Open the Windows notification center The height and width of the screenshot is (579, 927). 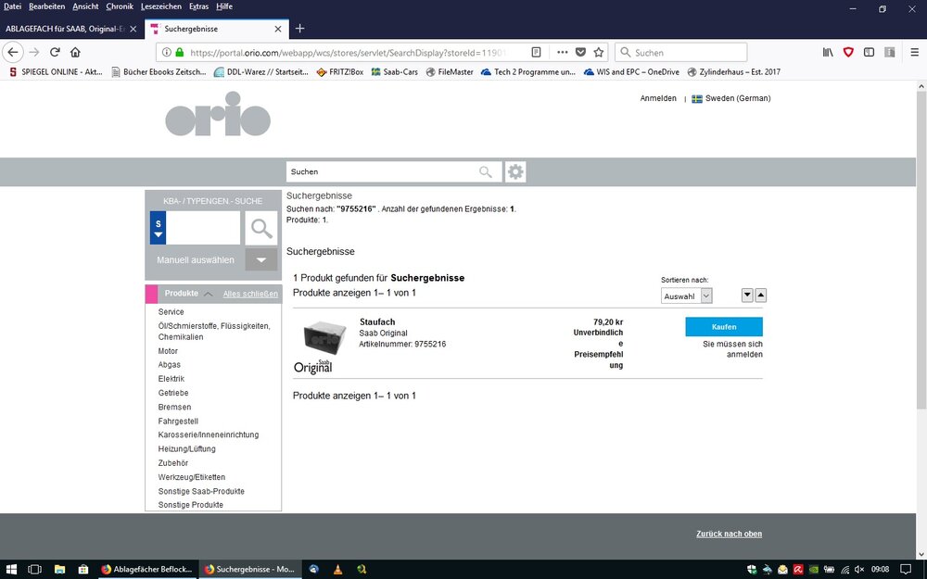pos(905,570)
